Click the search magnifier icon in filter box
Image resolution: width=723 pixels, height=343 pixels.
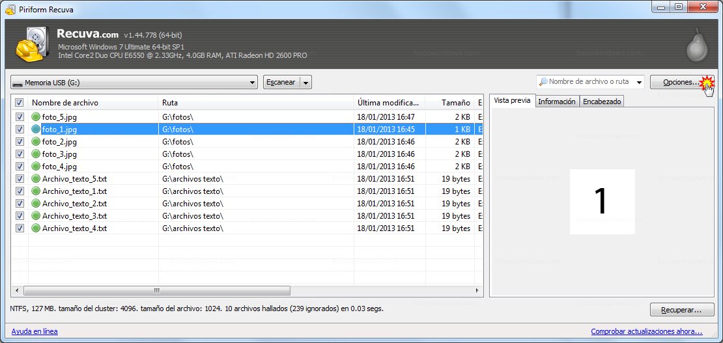(543, 81)
